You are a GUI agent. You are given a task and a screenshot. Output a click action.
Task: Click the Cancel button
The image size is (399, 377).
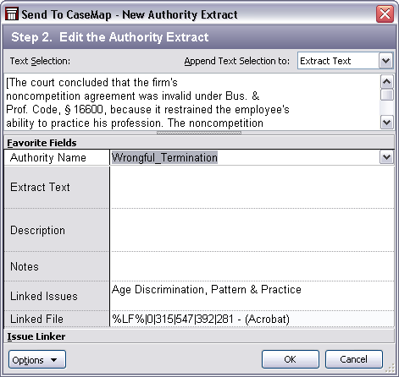coord(354,359)
